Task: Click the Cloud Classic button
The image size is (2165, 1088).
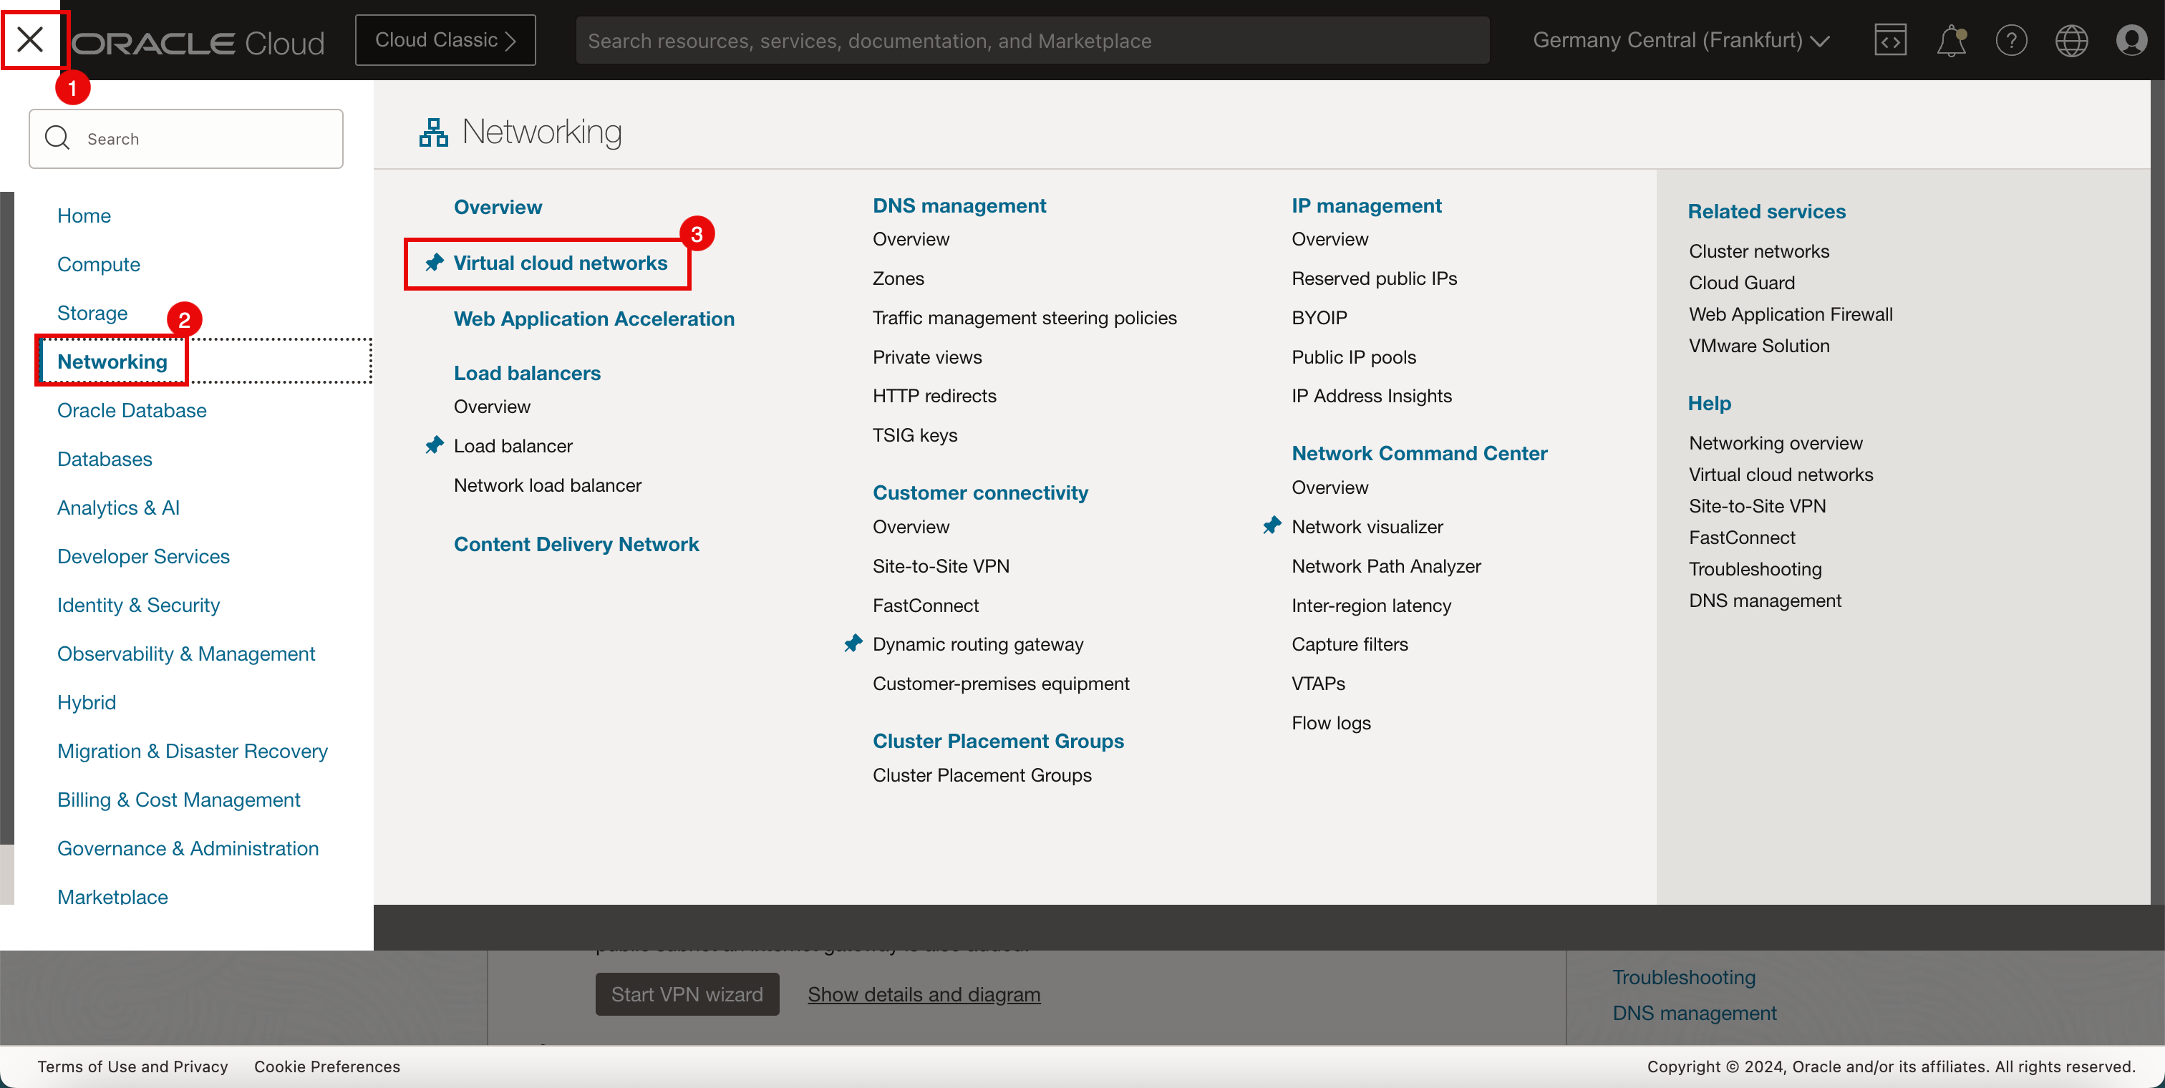Action: coord(445,40)
